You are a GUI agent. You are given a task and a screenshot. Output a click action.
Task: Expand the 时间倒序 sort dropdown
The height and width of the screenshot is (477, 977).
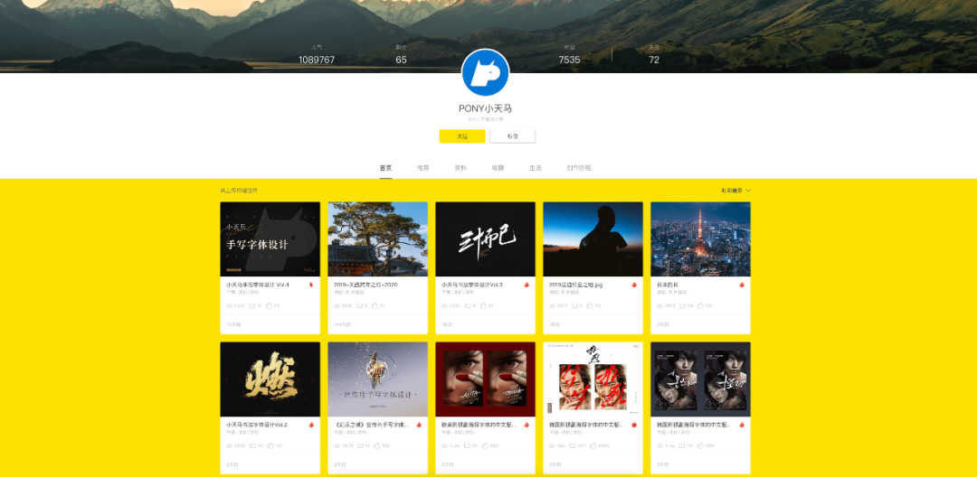tap(735, 191)
